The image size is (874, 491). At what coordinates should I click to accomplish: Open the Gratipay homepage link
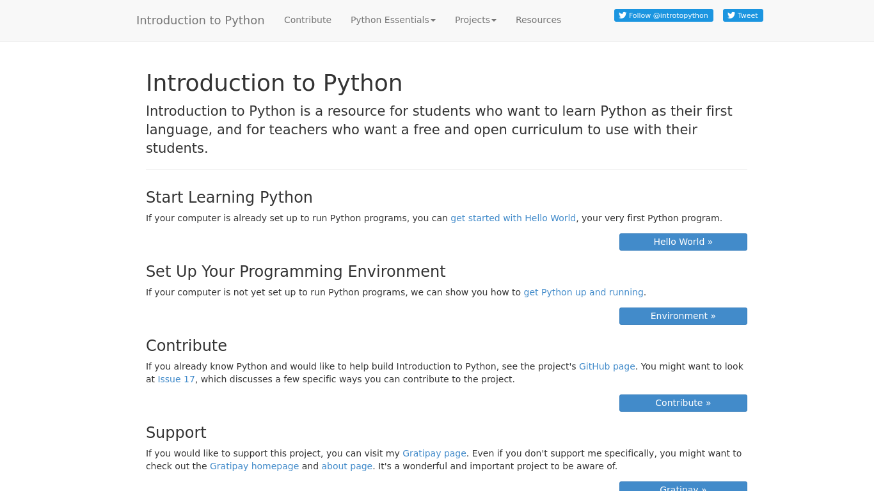click(x=254, y=466)
